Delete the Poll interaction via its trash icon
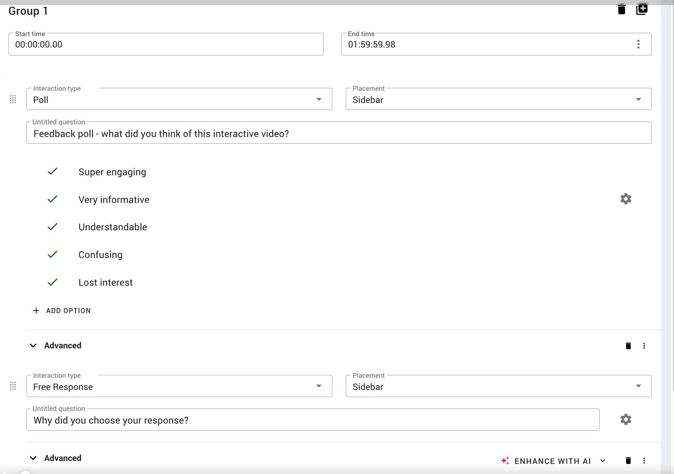 click(628, 346)
